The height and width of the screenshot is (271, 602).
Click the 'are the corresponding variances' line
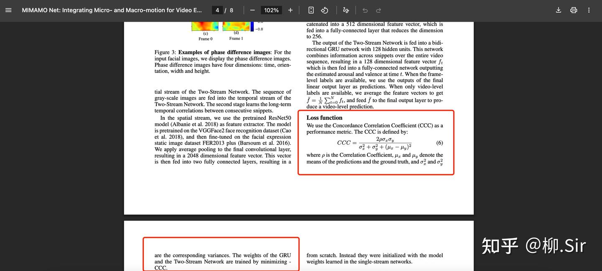tap(223, 255)
